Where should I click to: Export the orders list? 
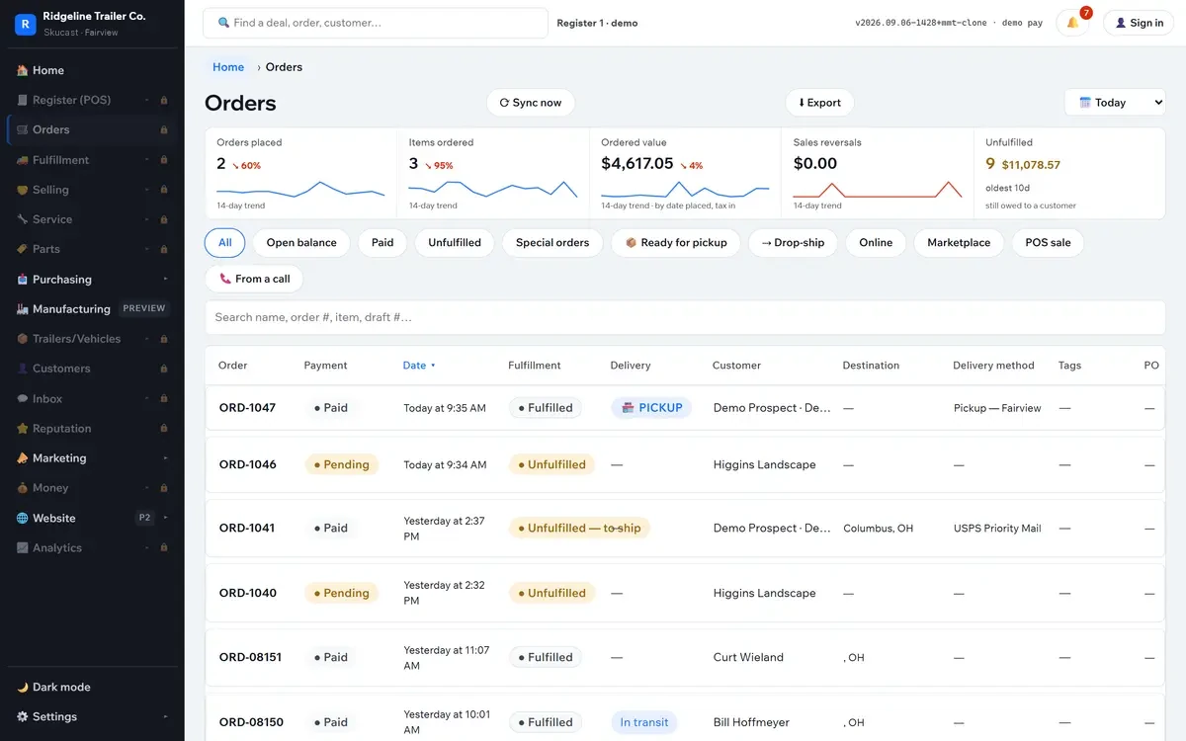(819, 103)
